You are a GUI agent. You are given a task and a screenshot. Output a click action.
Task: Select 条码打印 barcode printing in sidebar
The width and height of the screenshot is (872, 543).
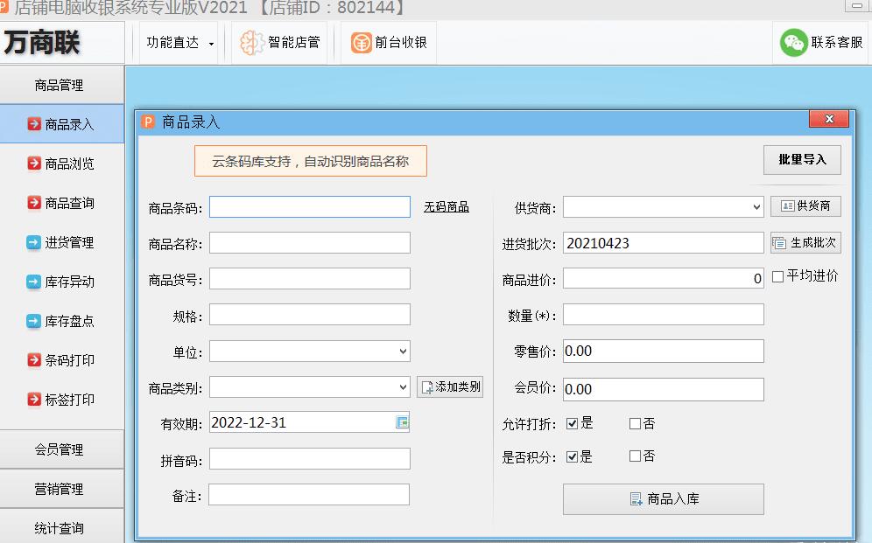pyautogui.click(x=61, y=359)
